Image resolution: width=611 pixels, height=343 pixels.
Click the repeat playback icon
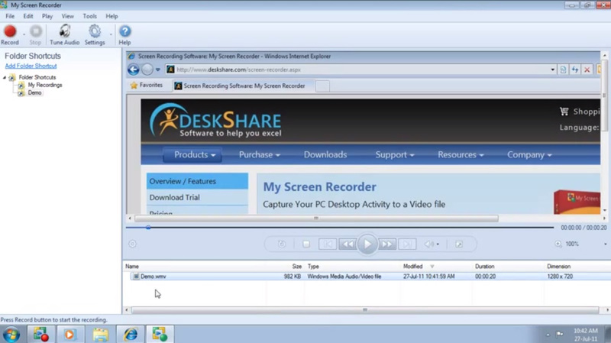coord(282,244)
